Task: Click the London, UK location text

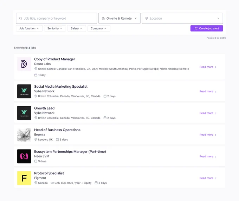Action: [45, 139]
